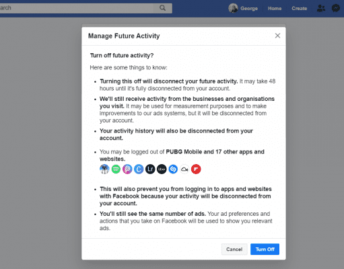This screenshot has width=344, height=269.
Task: Focus the Facebook search field
Action: pos(76,8)
